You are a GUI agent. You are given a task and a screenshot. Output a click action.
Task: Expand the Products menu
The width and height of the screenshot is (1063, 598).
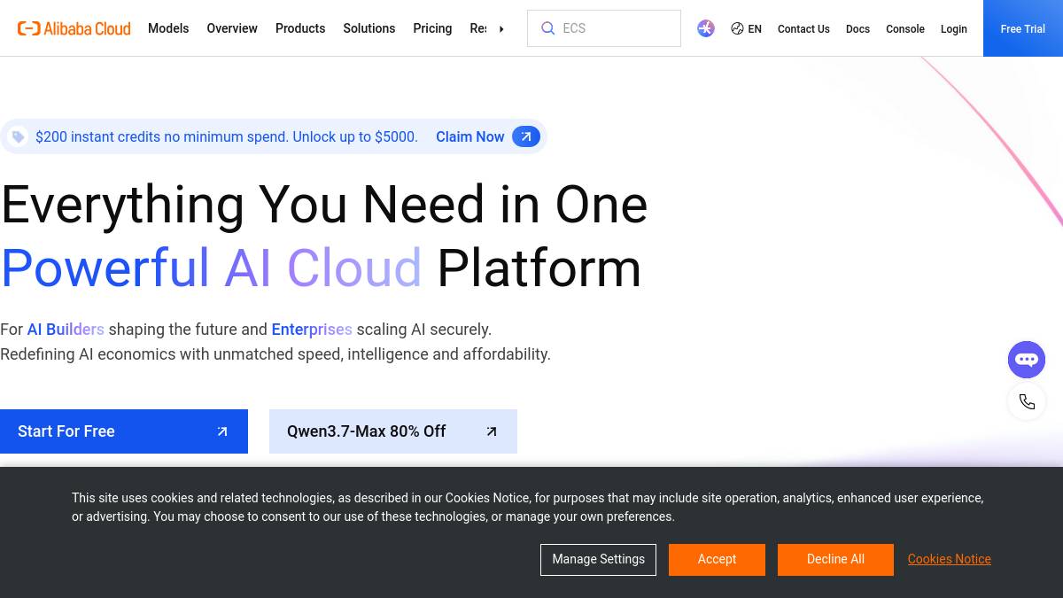(x=300, y=28)
